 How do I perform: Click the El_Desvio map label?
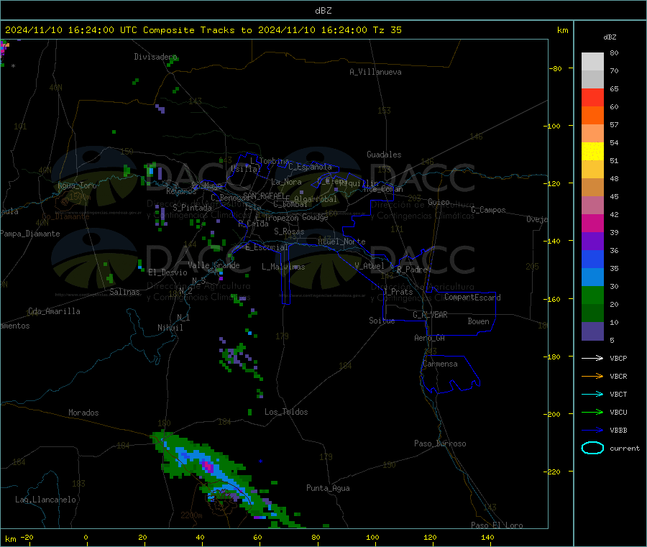pyautogui.click(x=168, y=272)
